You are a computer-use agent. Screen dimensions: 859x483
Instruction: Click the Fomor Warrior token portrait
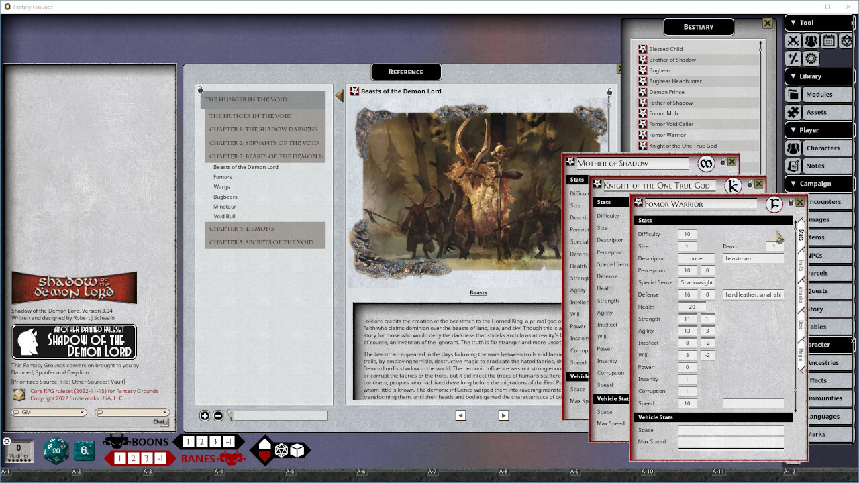click(x=774, y=203)
